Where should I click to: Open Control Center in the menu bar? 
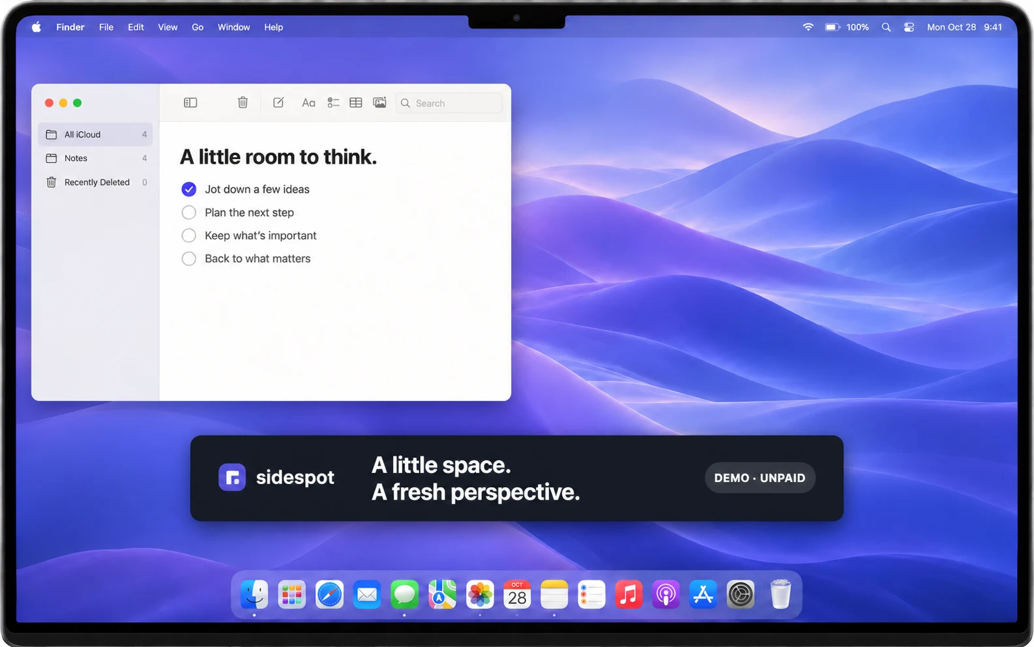[909, 27]
